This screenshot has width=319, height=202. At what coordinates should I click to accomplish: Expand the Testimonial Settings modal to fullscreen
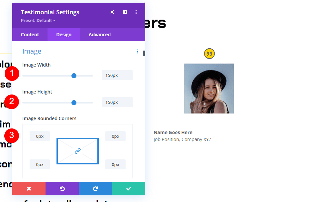tap(112, 12)
